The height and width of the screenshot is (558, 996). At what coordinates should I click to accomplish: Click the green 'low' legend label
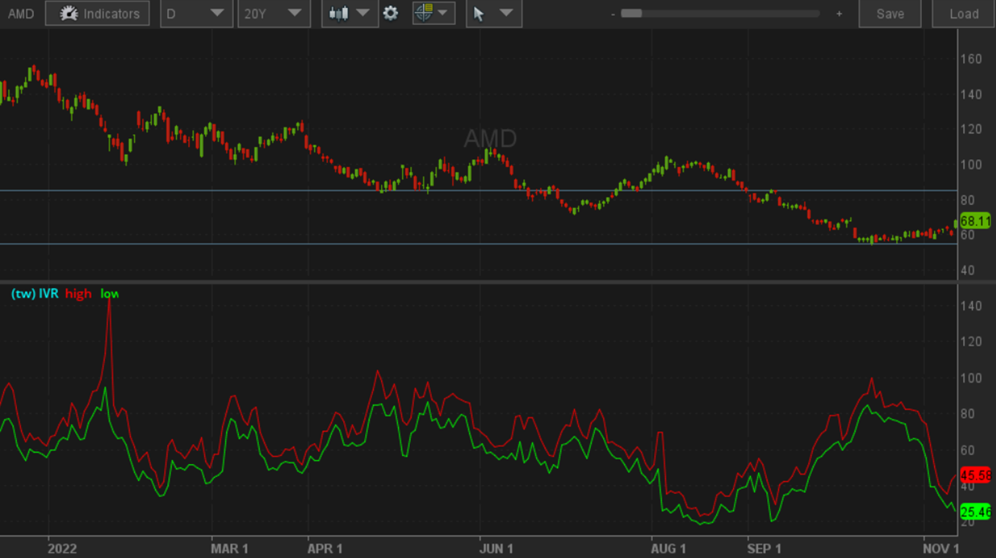pyautogui.click(x=109, y=294)
